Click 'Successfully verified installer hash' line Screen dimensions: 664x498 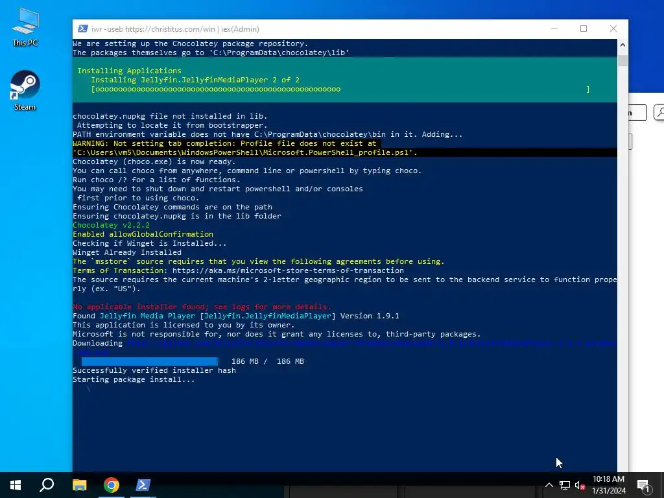[154, 370]
